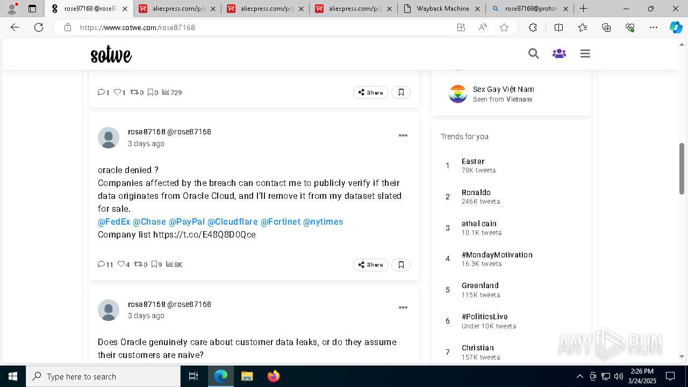
Task: Open more options on the Does Oracle genuinely care post
Action: pyautogui.click(x=403, y=307)
